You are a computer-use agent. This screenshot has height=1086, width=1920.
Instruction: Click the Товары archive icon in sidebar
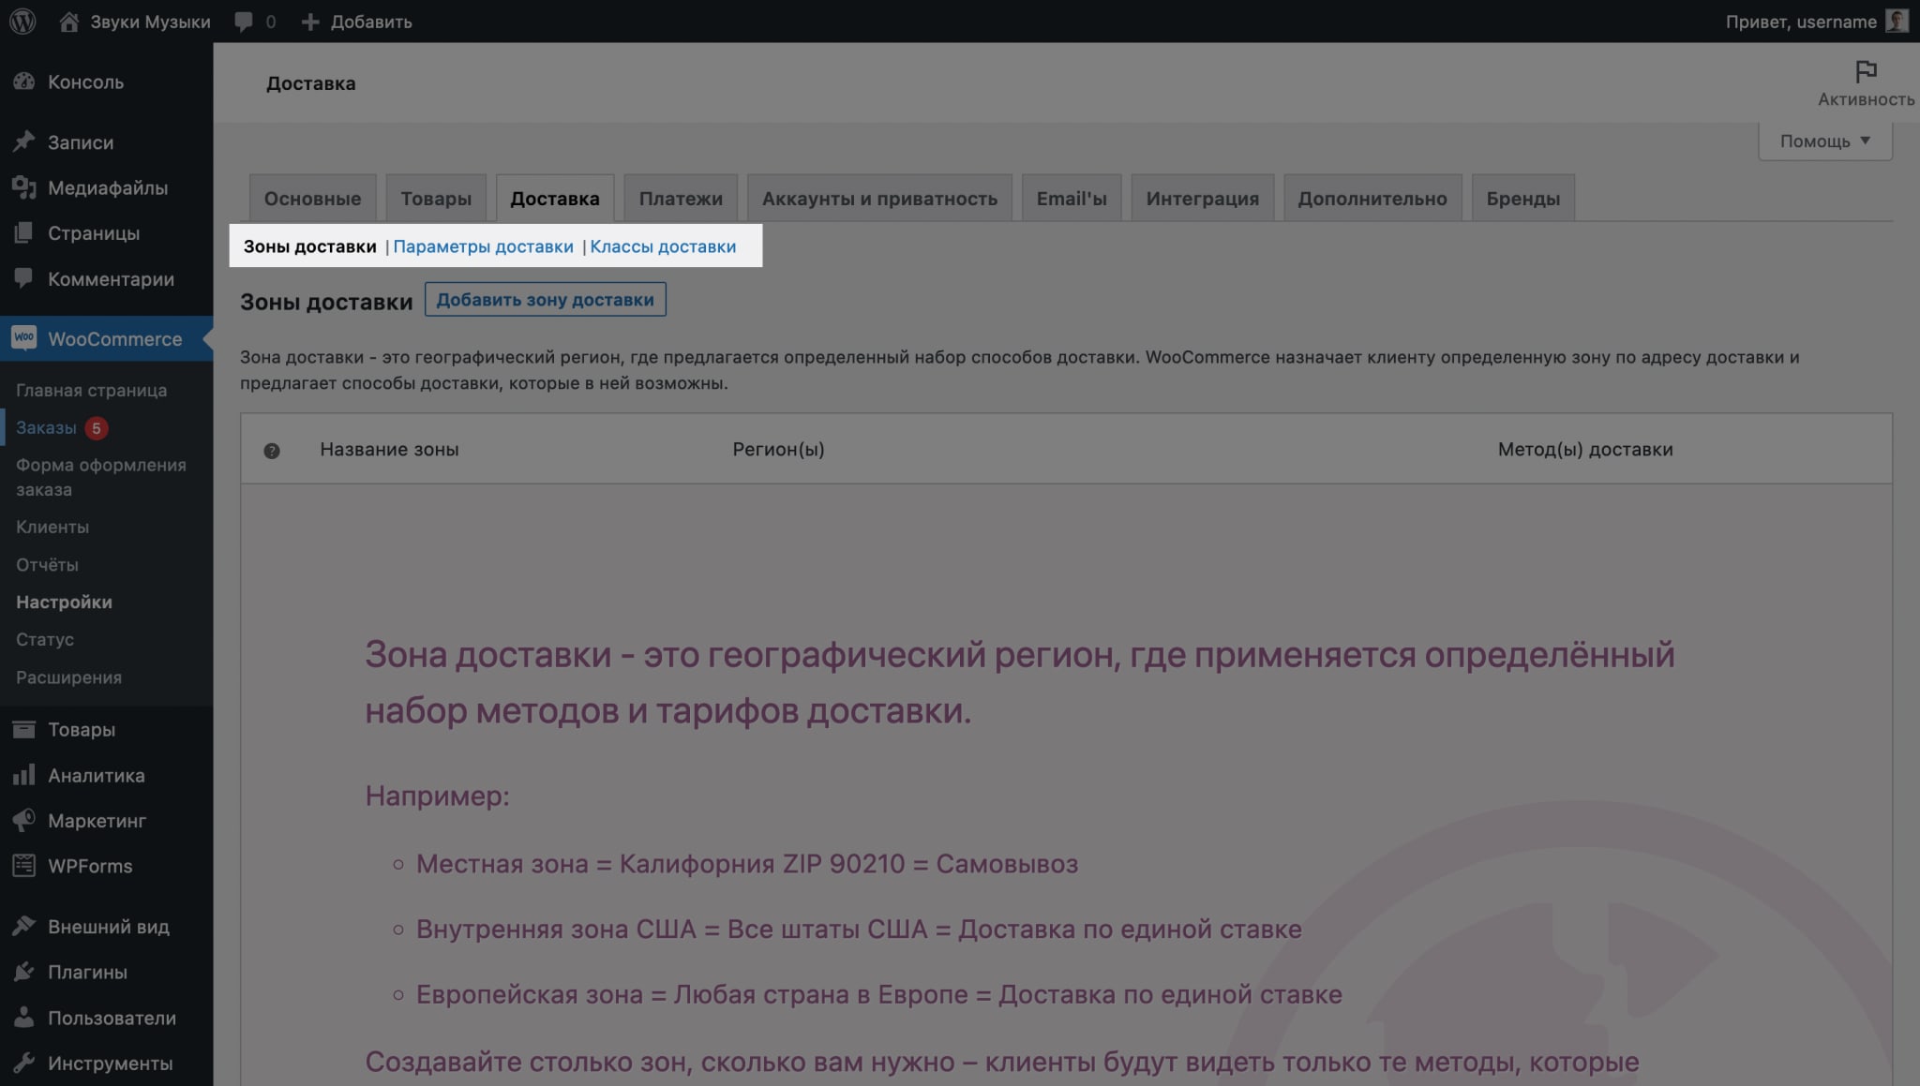[24, 729]
